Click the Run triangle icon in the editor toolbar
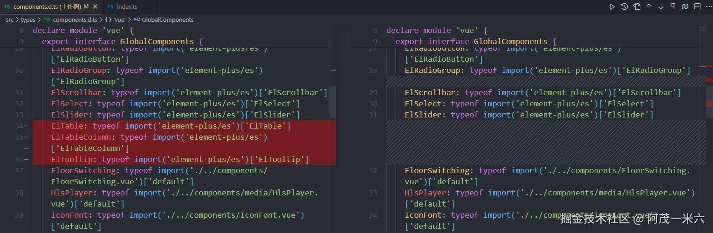The height and width of the screenshot is (233, 713). [612, 6]
